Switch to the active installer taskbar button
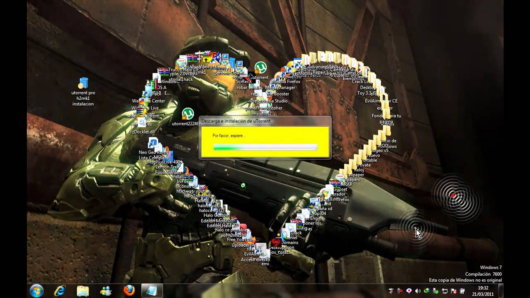Viewport: 530px width, 298px height. click(152, 291)
